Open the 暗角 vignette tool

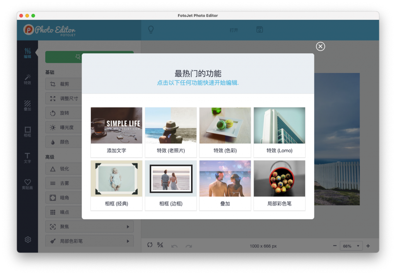[64, 197]
